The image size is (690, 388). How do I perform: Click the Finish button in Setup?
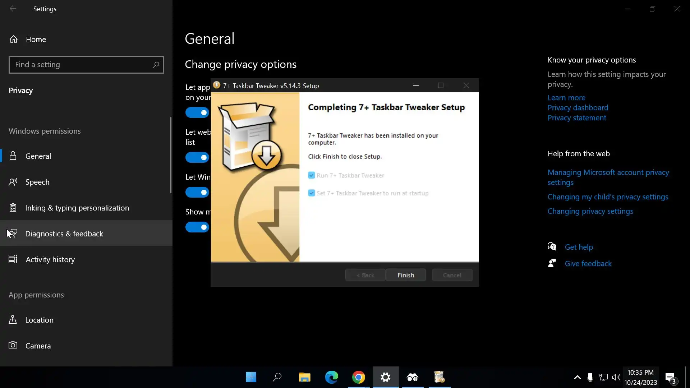point(406,275)
